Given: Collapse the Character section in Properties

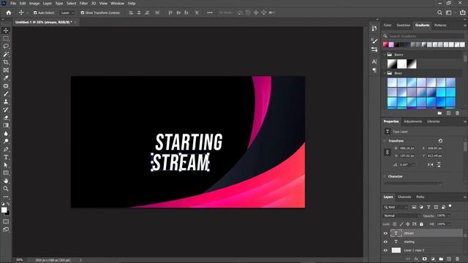Looking at the screenshot, I should pos(385,177).
